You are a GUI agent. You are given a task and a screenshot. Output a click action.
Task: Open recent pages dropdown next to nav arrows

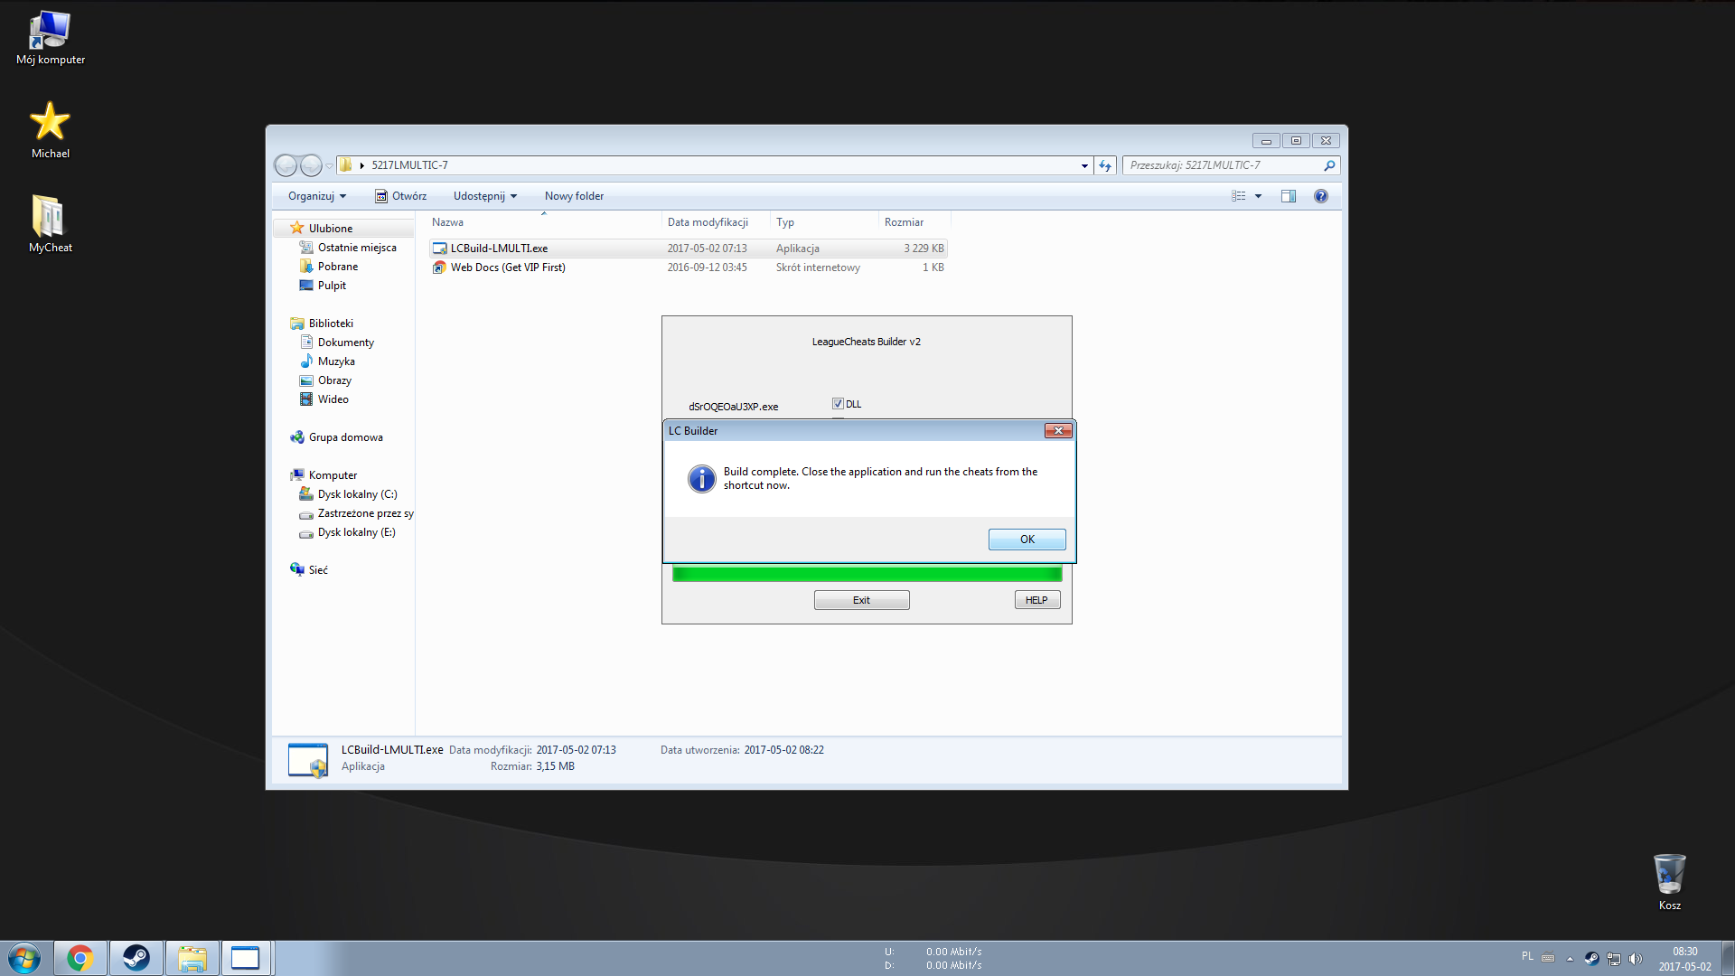click(330, 165)
